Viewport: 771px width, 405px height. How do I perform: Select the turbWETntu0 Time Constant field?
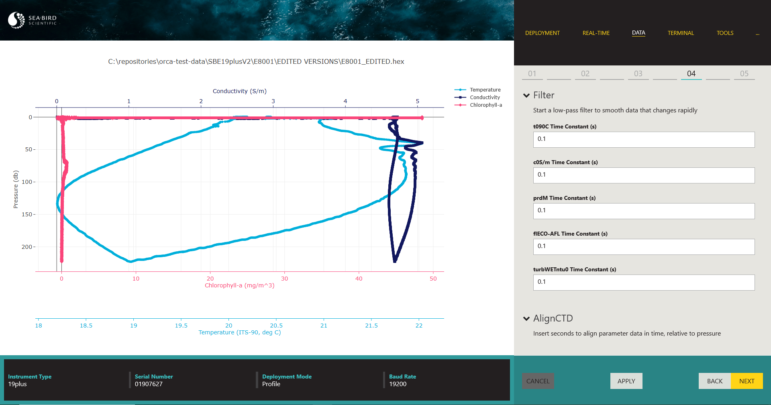644,282
